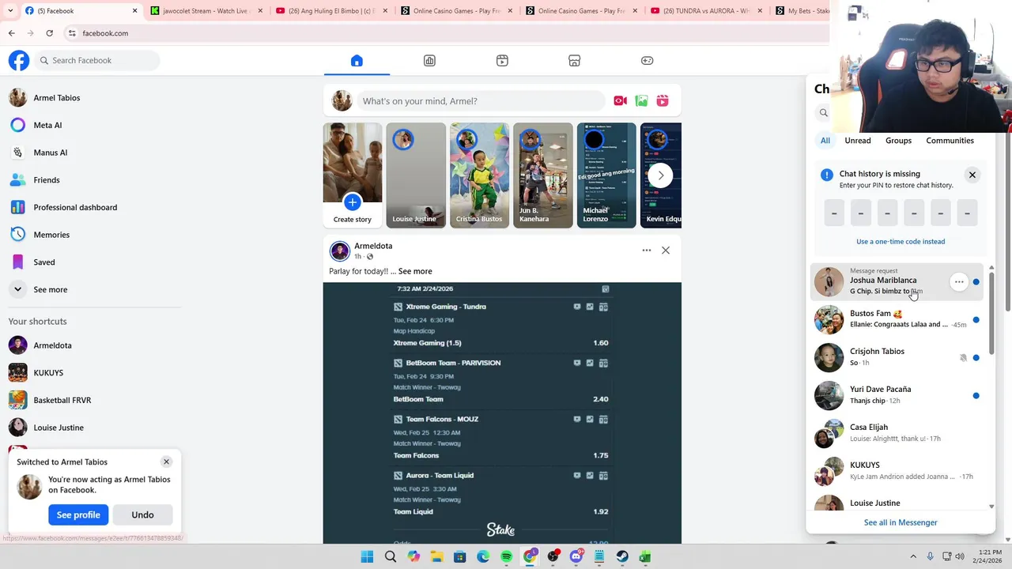Open the Joshua Mariblanca message request
Image resolution: width=1012 pixels, height=569 pixels.
point(897,282)
